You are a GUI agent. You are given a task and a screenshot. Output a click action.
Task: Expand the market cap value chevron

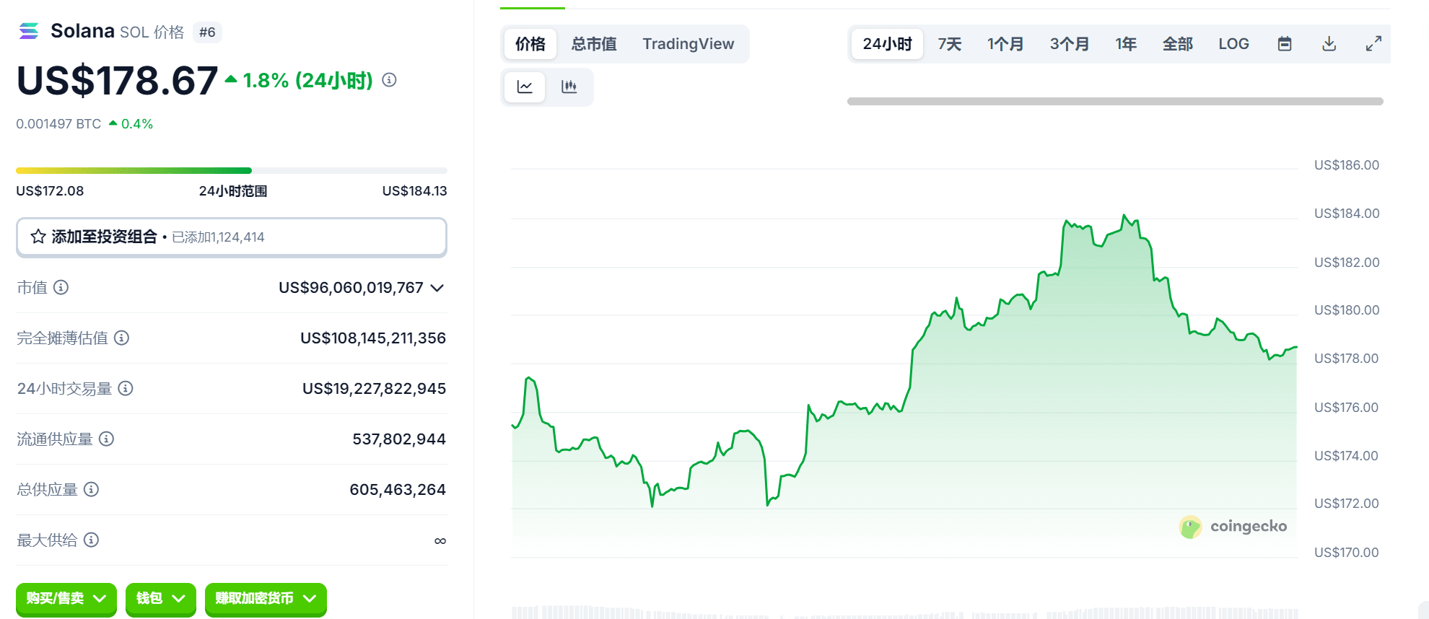point(437,288)
